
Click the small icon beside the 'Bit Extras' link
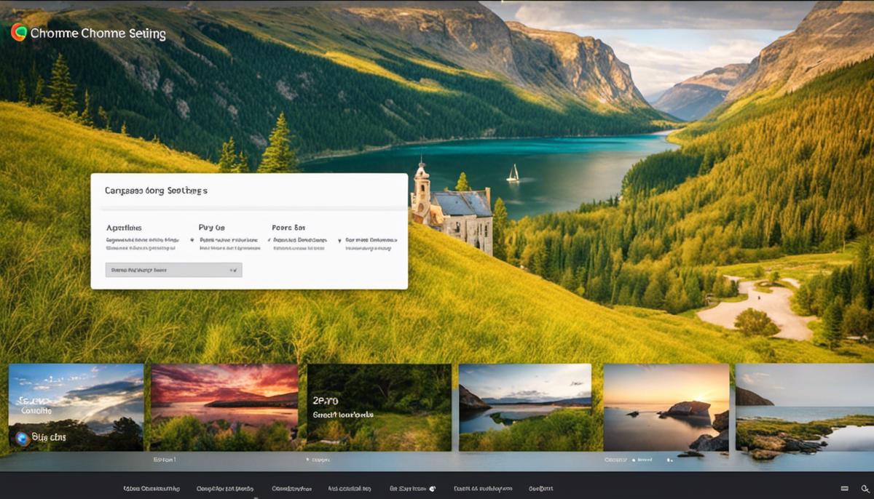pos(432,488)
